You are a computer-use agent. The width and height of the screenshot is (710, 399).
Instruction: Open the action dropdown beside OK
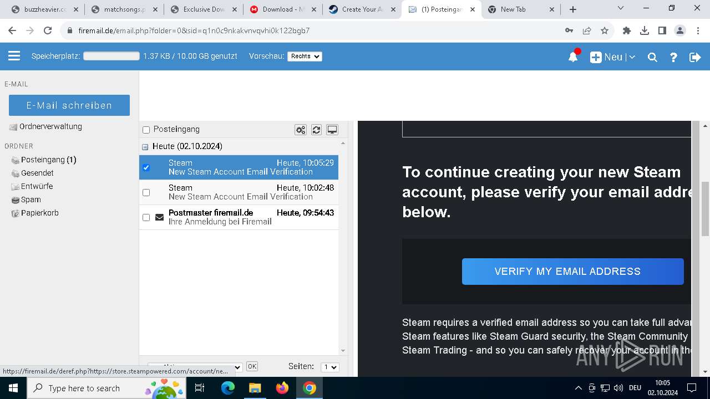[195, 367]
